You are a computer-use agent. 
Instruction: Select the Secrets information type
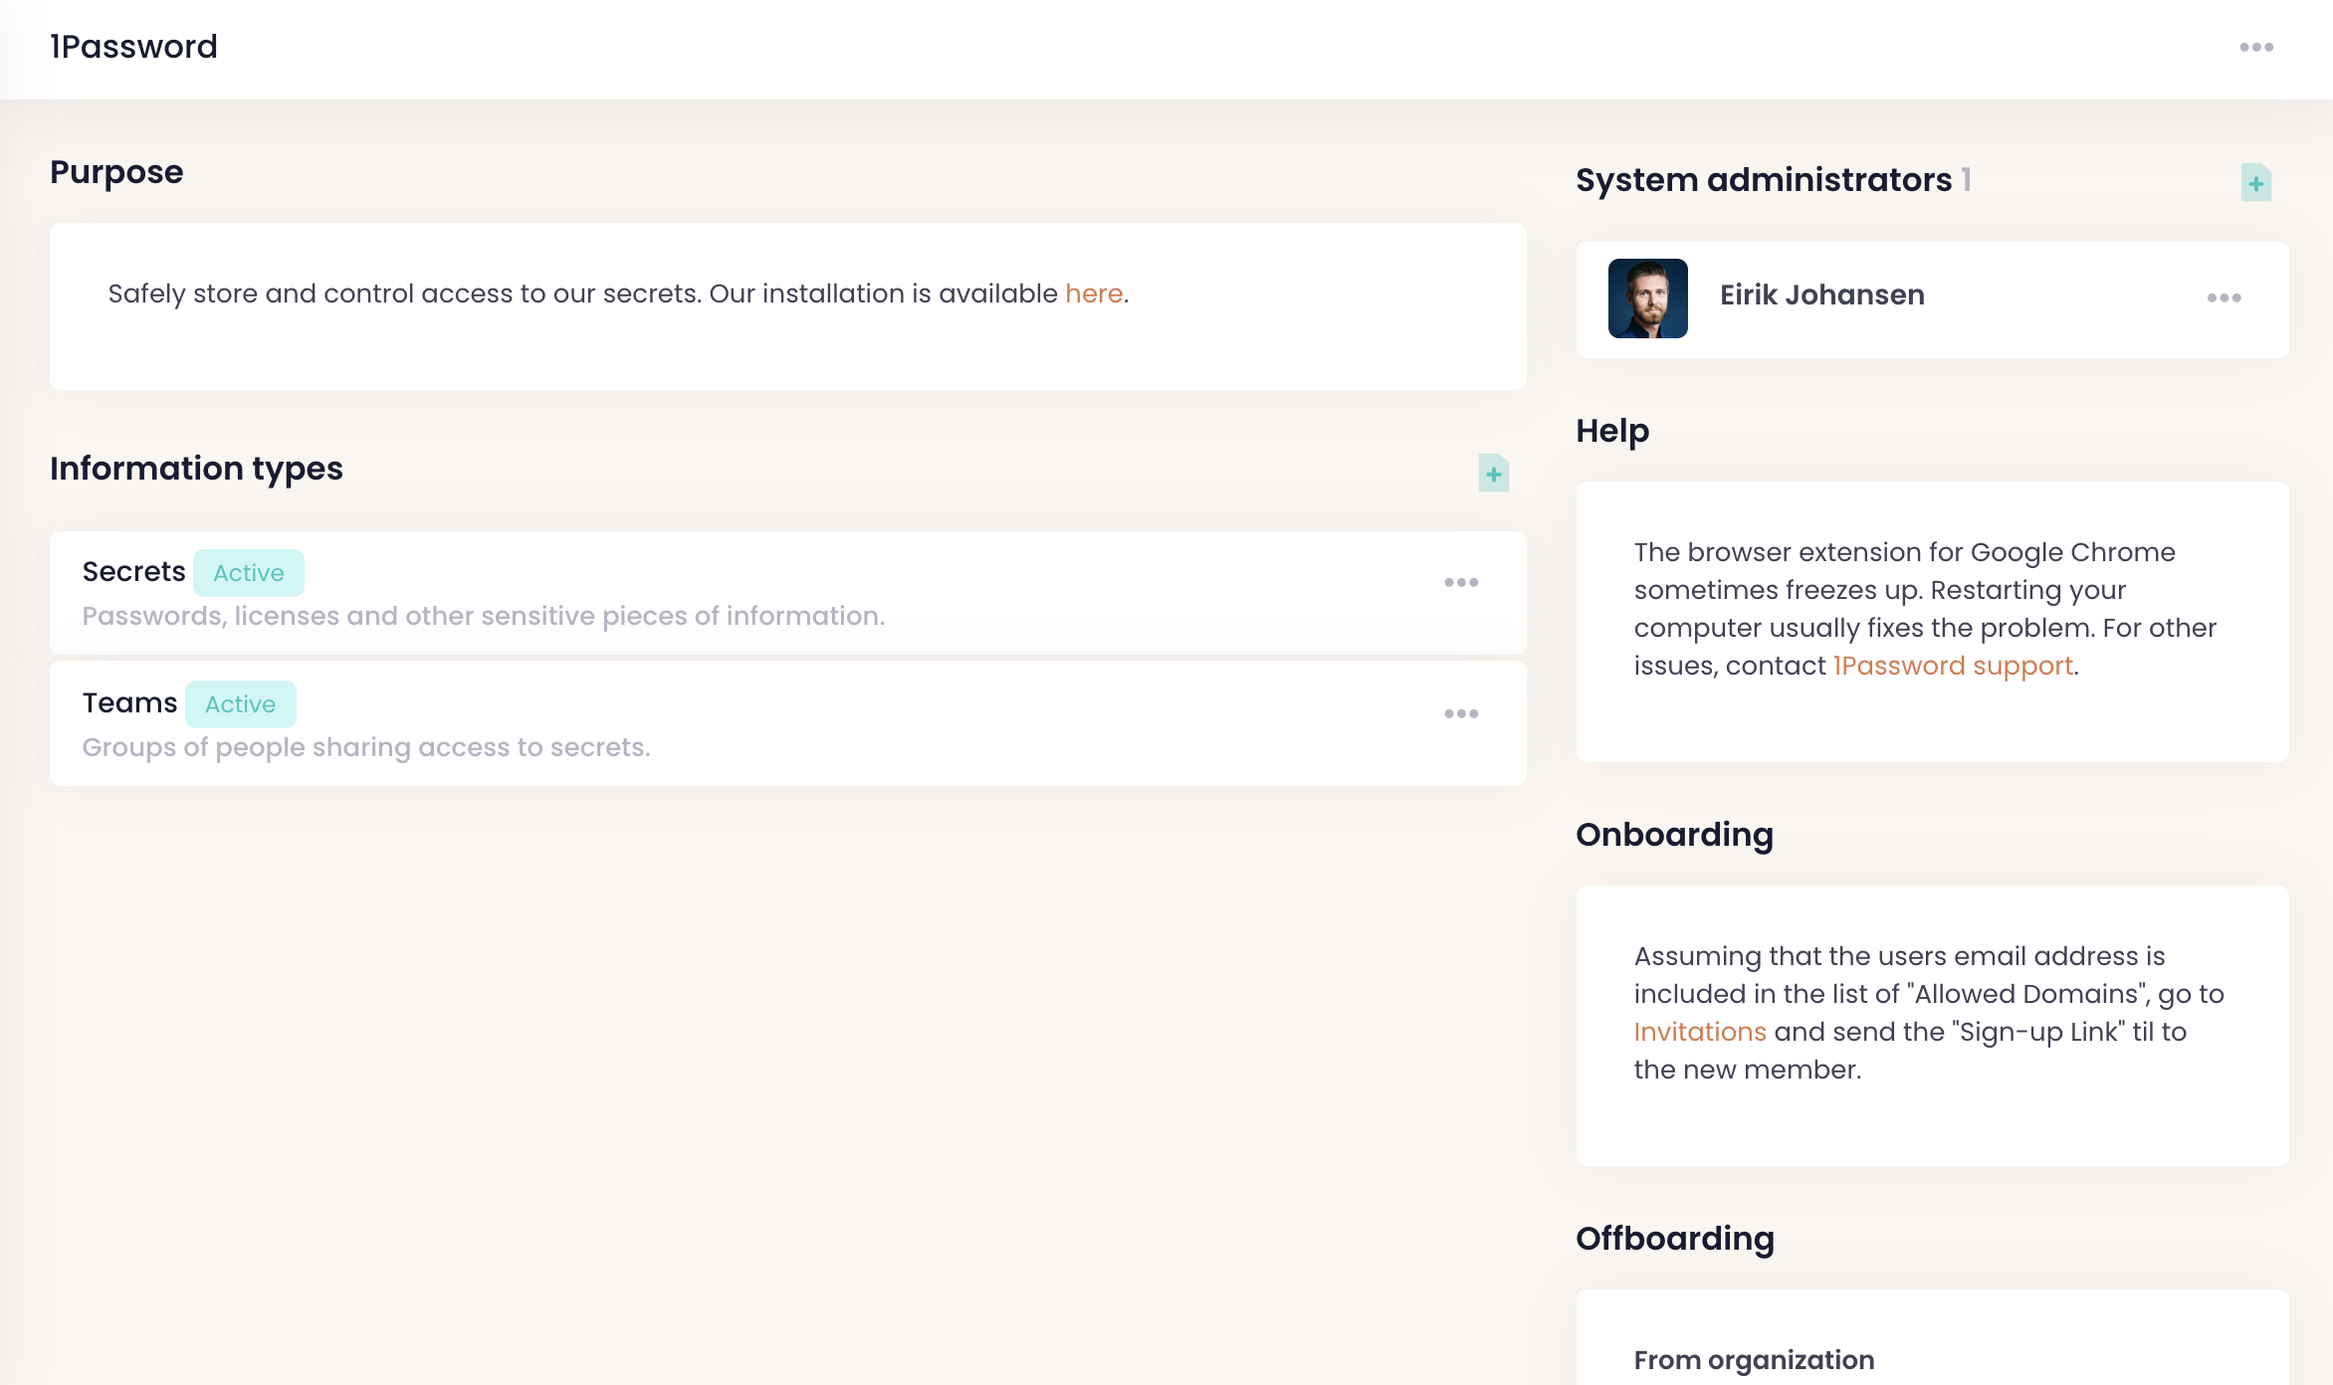click(x=133, y=572)
